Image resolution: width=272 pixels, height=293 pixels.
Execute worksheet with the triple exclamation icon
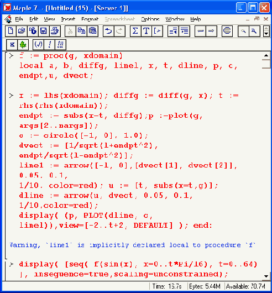(x=60, y=45)
